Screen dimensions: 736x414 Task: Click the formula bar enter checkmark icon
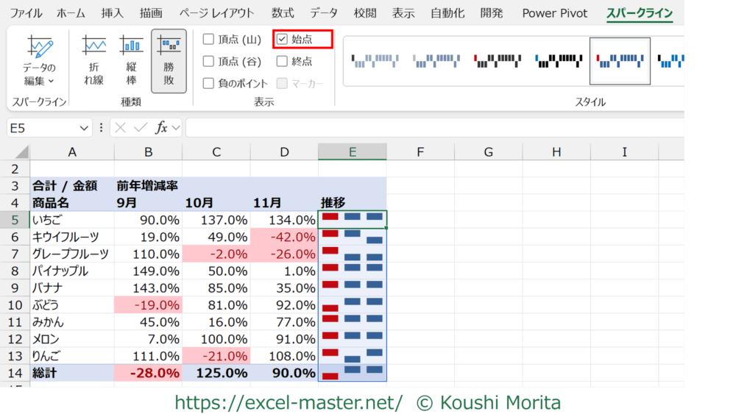tap(140, 128)
